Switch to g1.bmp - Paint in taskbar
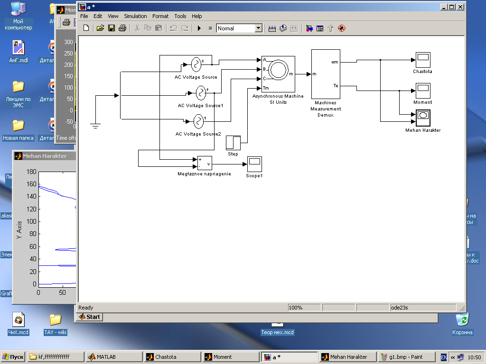 click(406, 357)
